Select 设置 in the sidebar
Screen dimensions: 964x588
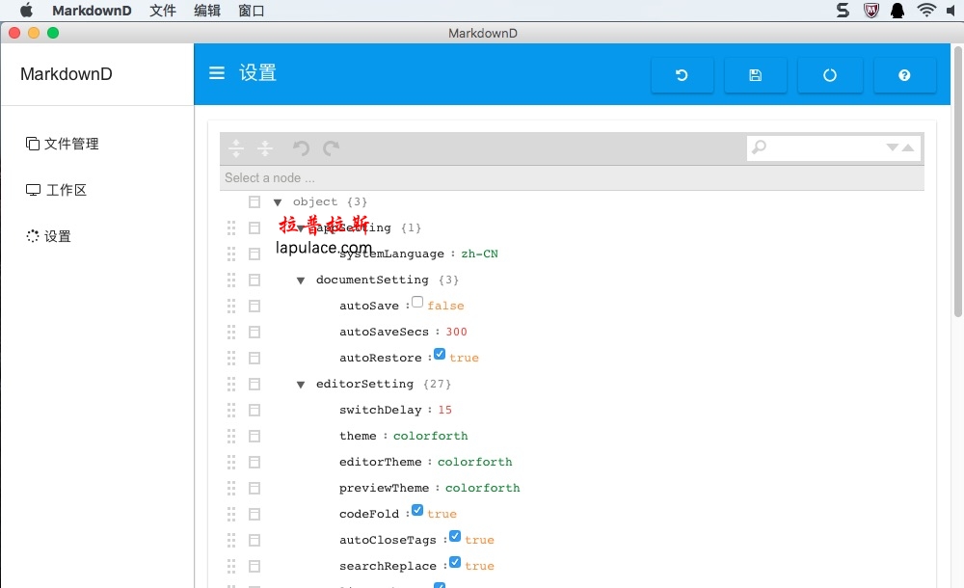48,236
